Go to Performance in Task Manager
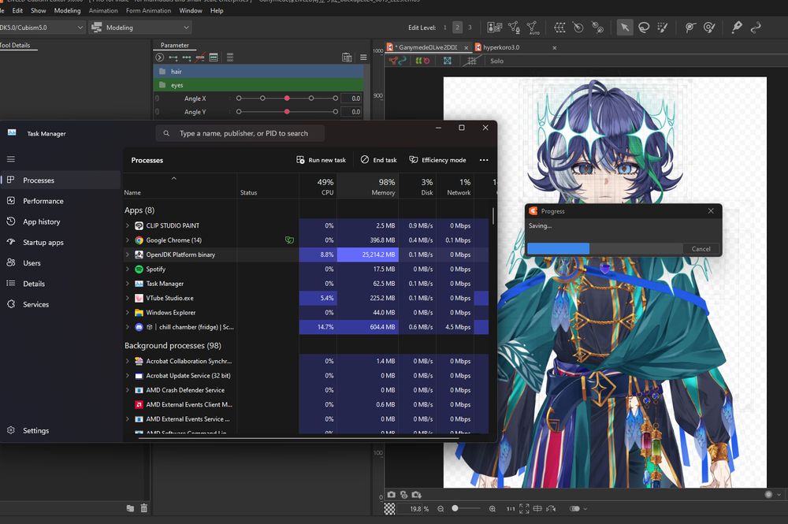The height and width of the screenshot is (524, 788). pyautogui.click(x=61, y=201)
